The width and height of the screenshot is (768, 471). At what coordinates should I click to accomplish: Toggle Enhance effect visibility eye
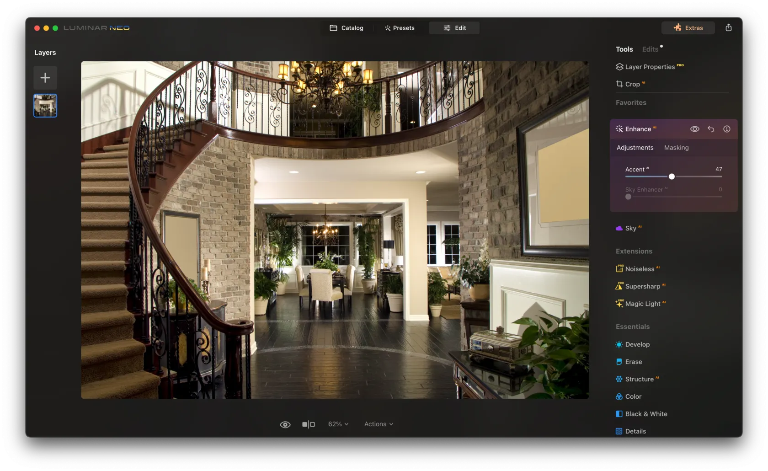[694, 129]
